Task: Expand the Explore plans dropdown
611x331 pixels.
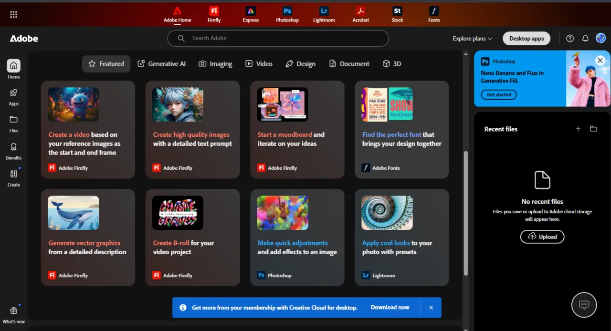Action: (x=473, y=39)
